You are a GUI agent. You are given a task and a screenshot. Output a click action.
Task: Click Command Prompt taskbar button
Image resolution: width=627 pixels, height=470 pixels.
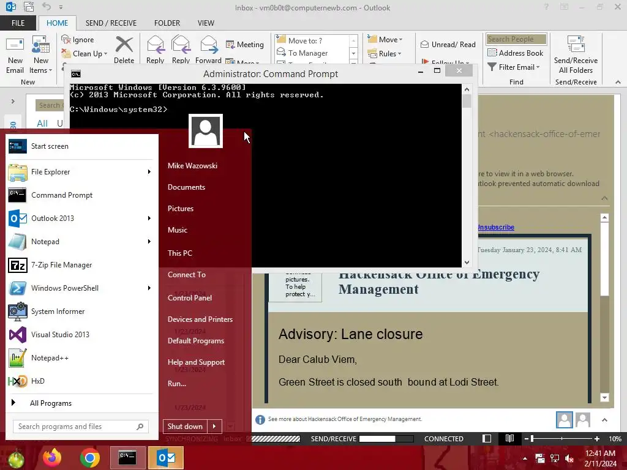tap(127, 458)
